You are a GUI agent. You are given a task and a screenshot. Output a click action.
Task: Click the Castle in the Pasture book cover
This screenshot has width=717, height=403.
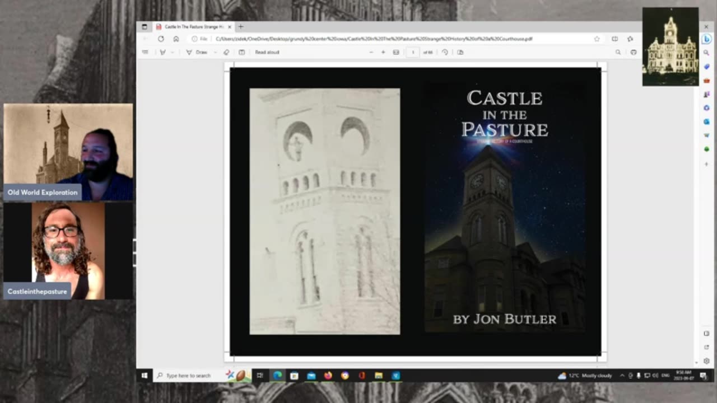505,207
